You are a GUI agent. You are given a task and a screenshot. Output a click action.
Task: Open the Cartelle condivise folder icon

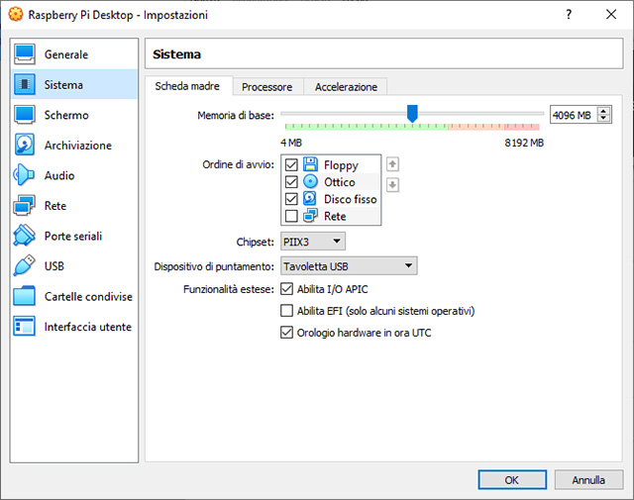(26, 297)
